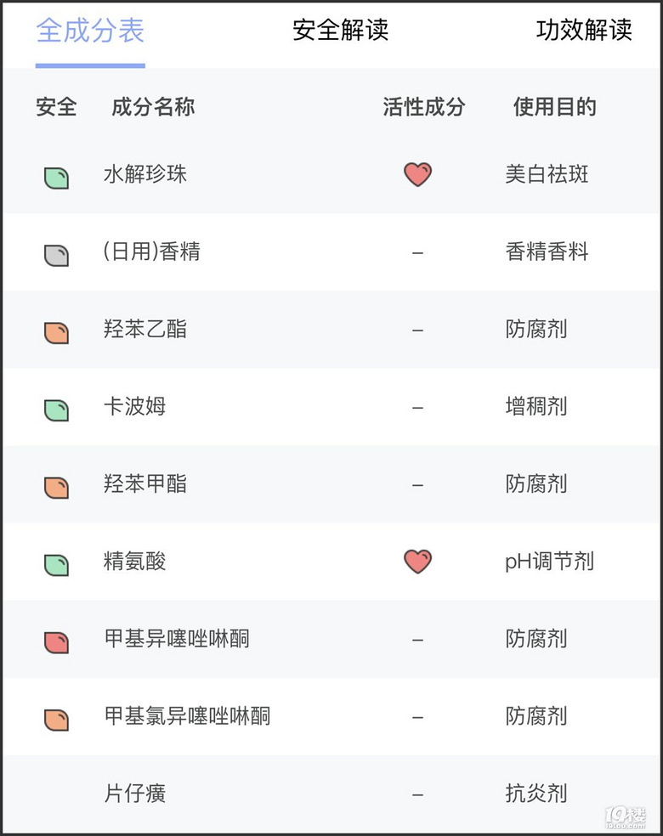The height and width of the screenshot is (836, 663).
Task: Tap orange safety leaf icon for 羟苯乙酯
Action: (x=56, y=333)
